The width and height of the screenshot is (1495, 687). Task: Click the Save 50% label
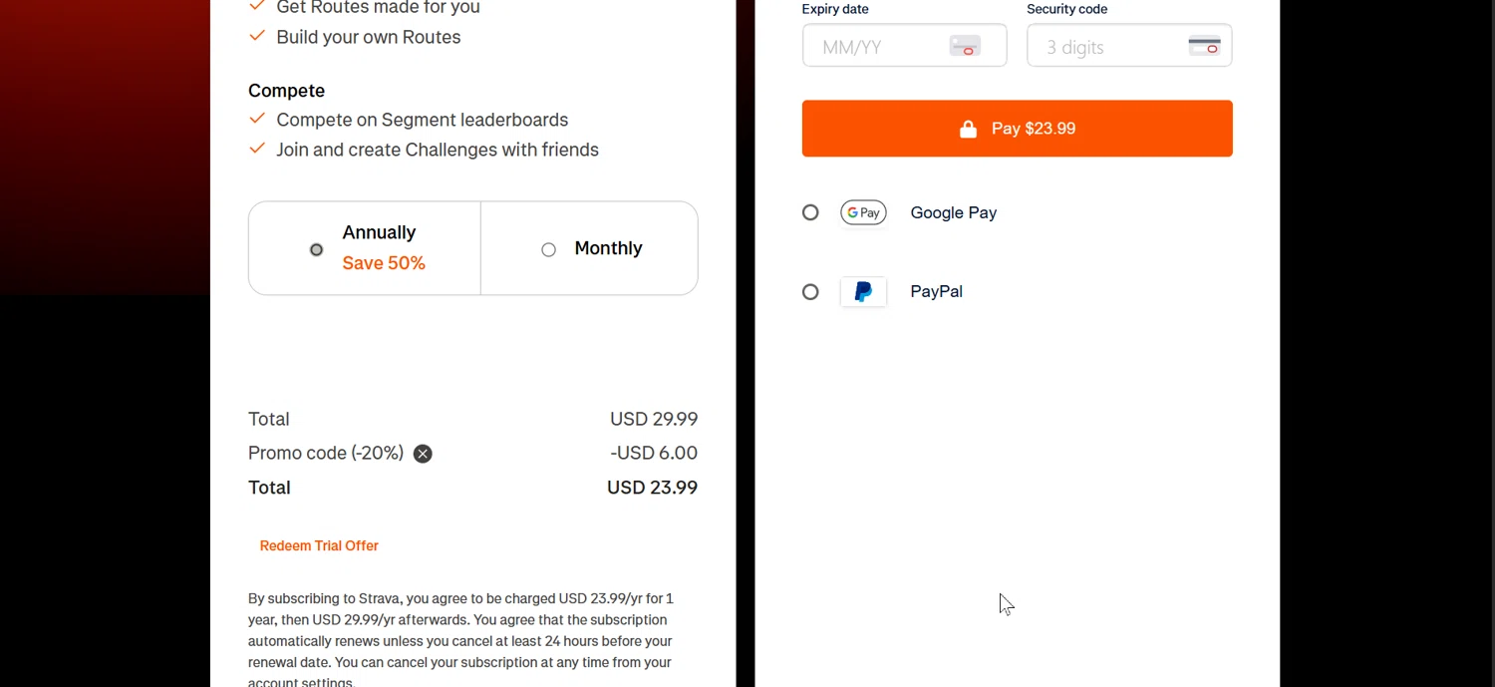[x=384, y=263]
